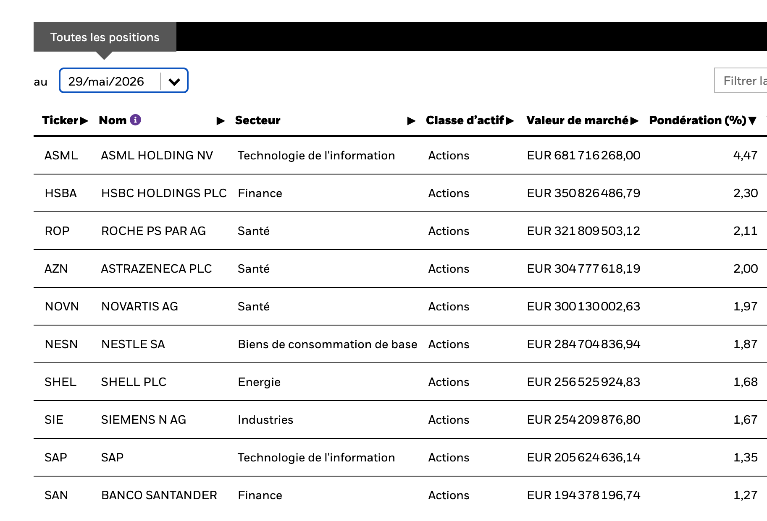Image resolution: width=767 pixels, height=521 pixels.
Task: Click the date dropdown chevron arrow
Action: pos(174,81)
